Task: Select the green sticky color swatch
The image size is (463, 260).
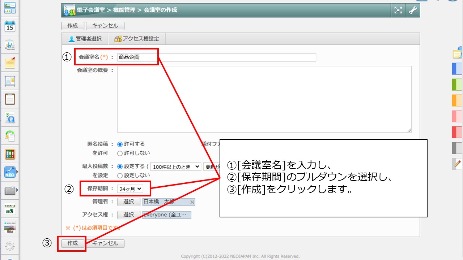Action: 457,84
